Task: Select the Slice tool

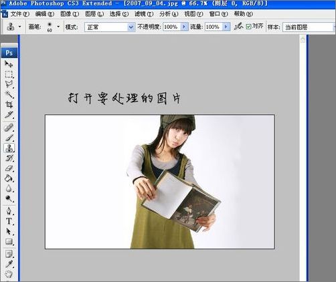Action: (9, 115)
